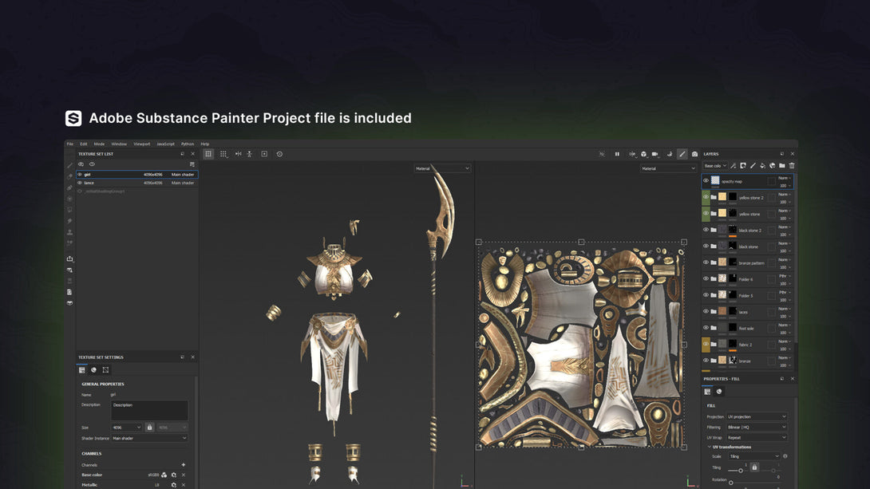Hide the laces layer
The image size is (870, 489).
pyautogui.click(x=706, y=312)
